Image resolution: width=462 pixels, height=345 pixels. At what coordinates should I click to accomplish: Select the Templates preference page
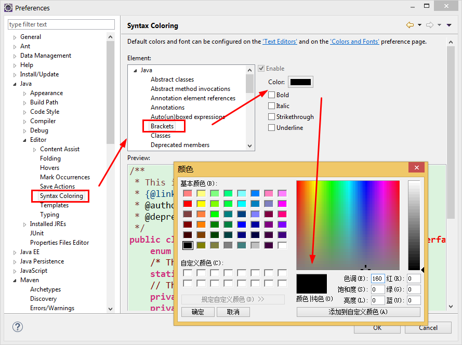54,205
